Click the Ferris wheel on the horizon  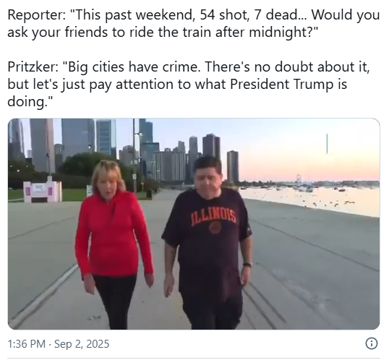point(299,179)
